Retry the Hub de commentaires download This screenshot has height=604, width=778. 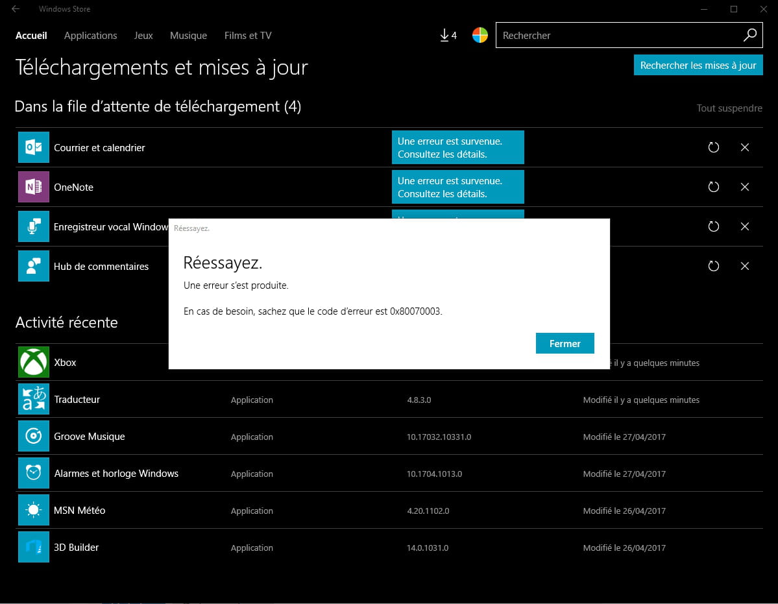[714, 266]
